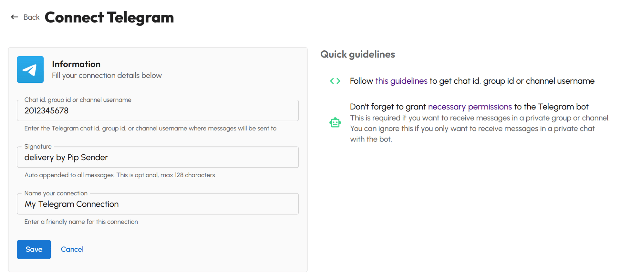This screenshot has width=620, height=280.
Task: Click the Telegram paper plane logo
Action: (30, 69)
